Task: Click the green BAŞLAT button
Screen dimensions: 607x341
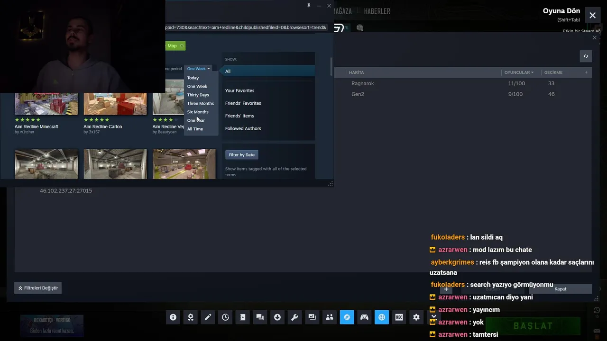Action: (533, 326)
